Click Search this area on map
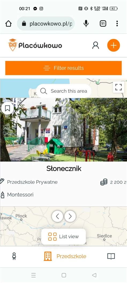Viewport: 127px width, 283px height. [x=64, y=91]
